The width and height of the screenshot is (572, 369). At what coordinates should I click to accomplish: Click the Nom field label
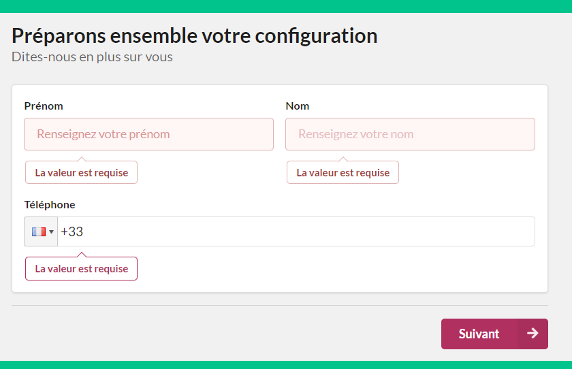pos(298,106)
